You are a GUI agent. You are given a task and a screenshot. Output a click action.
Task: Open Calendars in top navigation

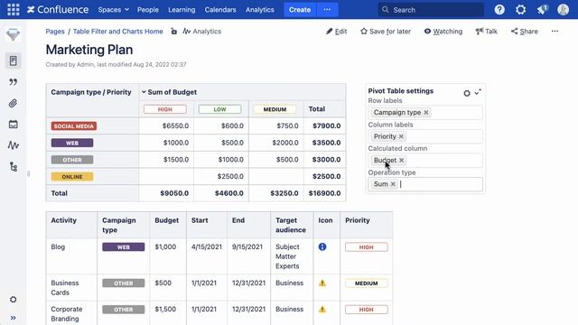pyautogui.click(x=220, y=10)
